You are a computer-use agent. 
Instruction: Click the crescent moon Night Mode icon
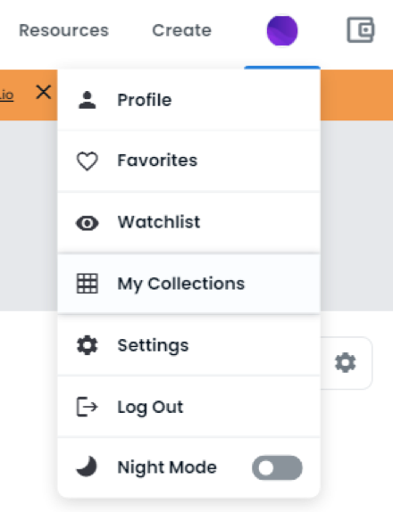click(x=87, y=467)
